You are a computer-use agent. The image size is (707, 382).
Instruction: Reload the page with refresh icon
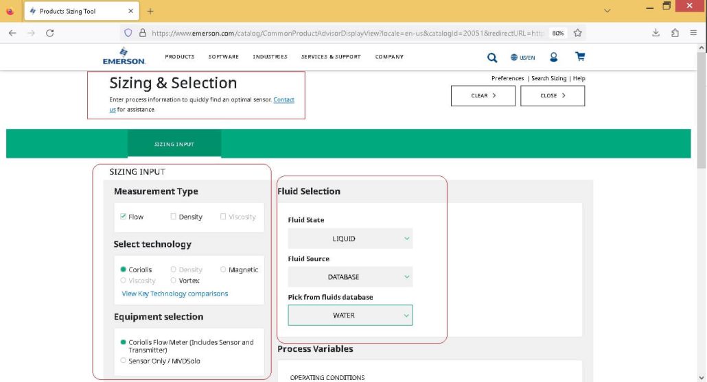[x=50, y=33]
